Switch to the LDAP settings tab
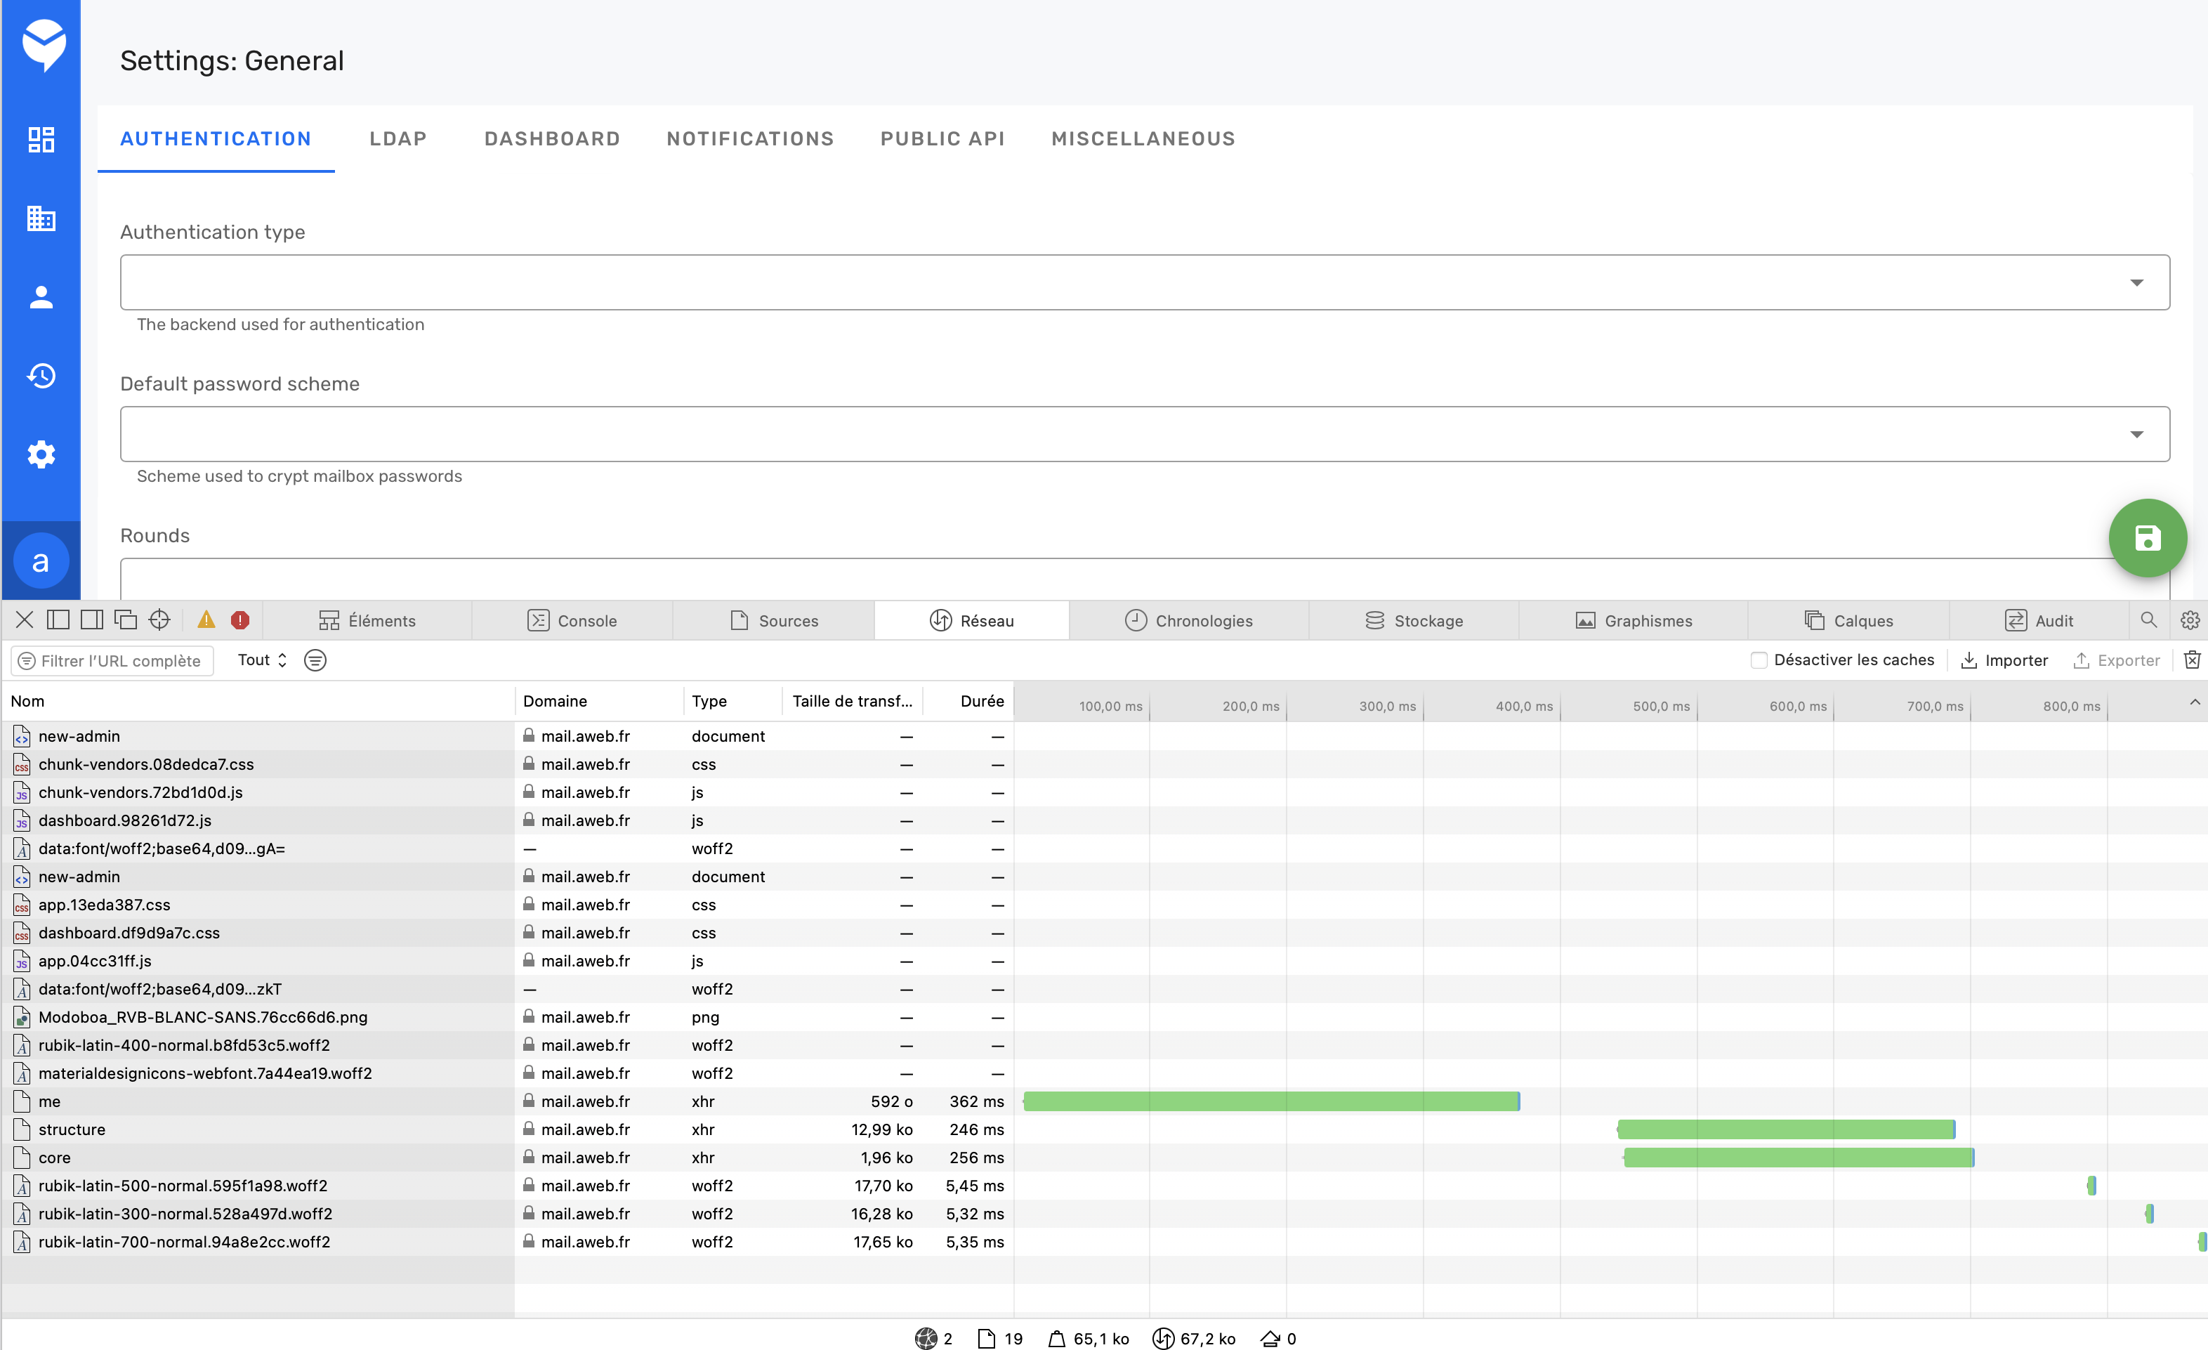Viewport: 2208px width, 1350px height. 398,139
